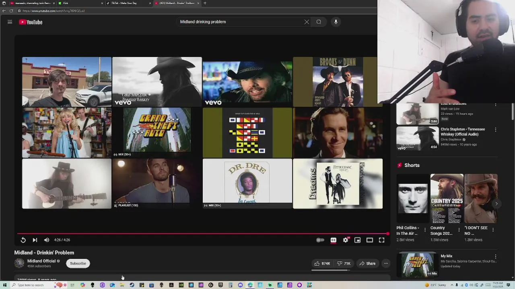Open Country Songs 2025 short
Image resolution: width=515 pixels, height=289 pixels.
click(x=447, y=198)
